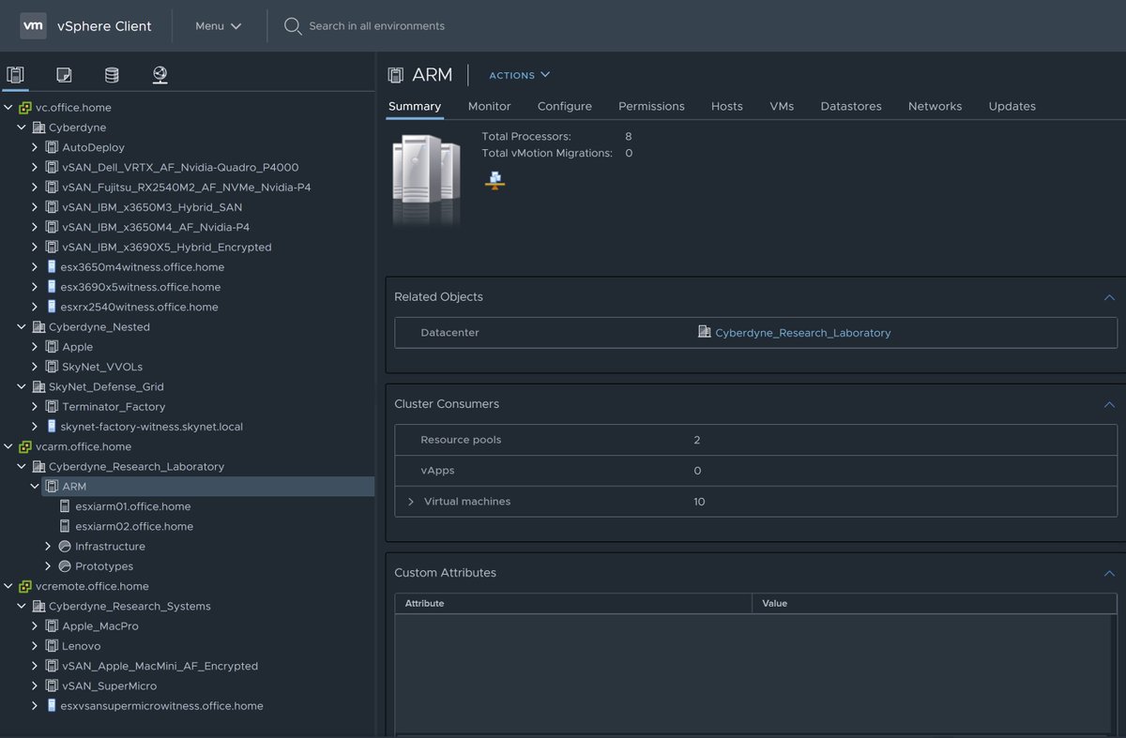1126x738 pixels.
Task: Click the SkyNet_Defense_Grid datacenter icon
Action: tap(38, 387)
